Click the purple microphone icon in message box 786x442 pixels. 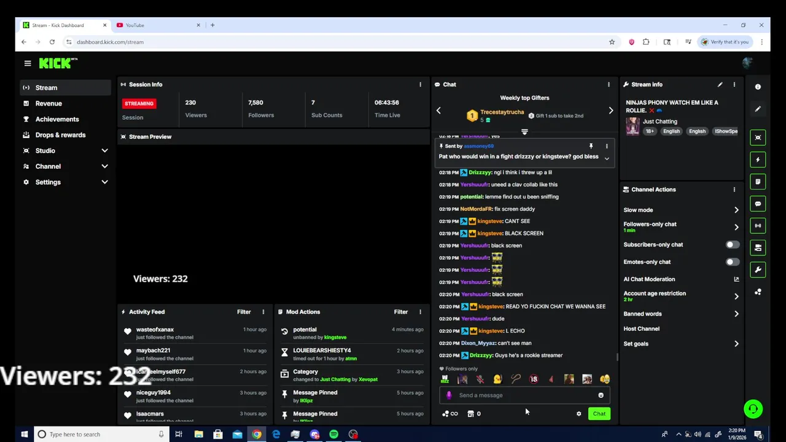(x=449, y=395)
